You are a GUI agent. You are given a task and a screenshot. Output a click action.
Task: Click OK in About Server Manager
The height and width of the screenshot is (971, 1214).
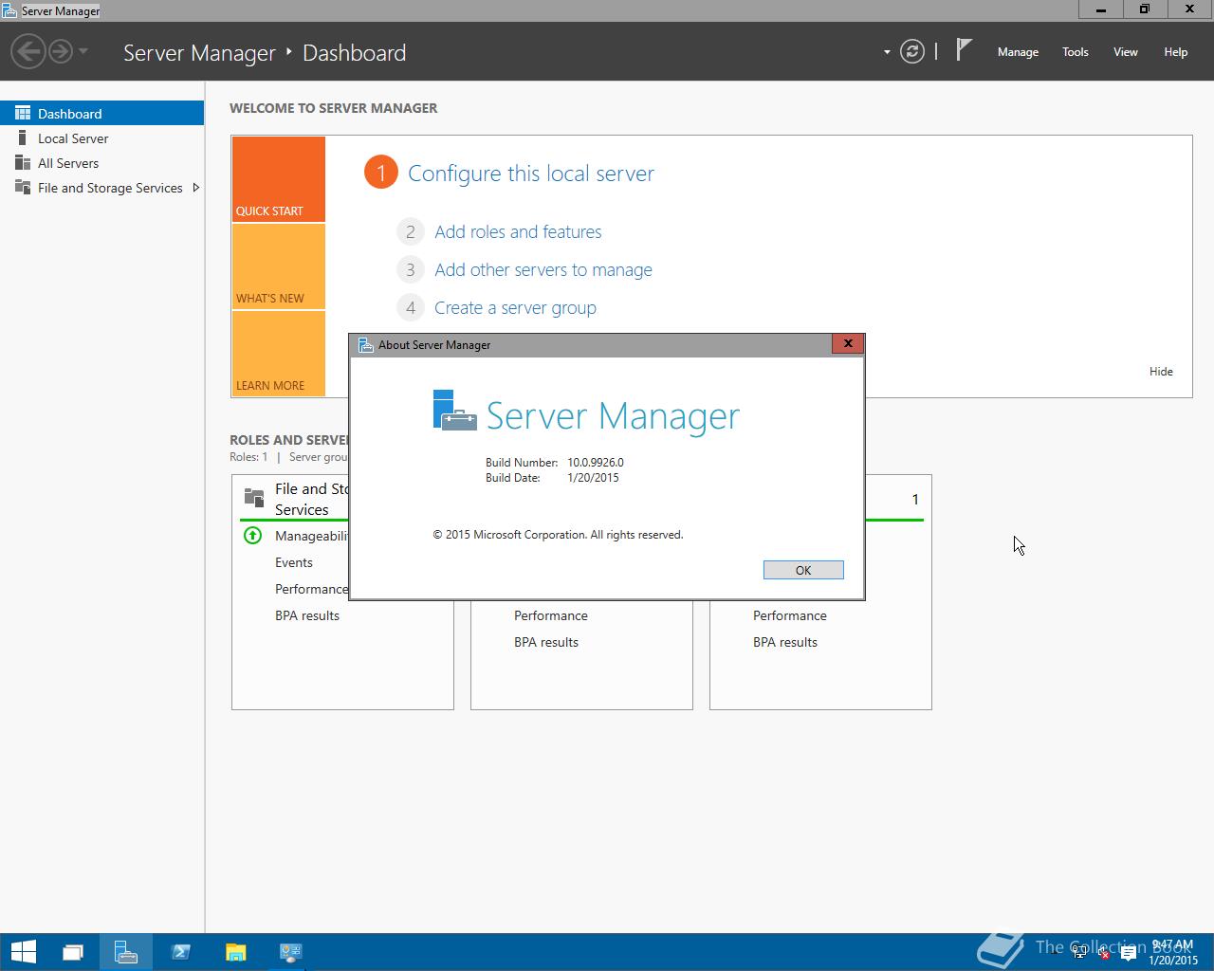(803, 570)
